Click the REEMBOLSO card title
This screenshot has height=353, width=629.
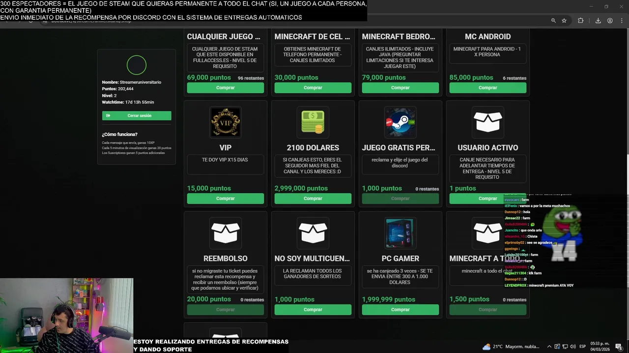pyautogui.click(x=226, y=258)
